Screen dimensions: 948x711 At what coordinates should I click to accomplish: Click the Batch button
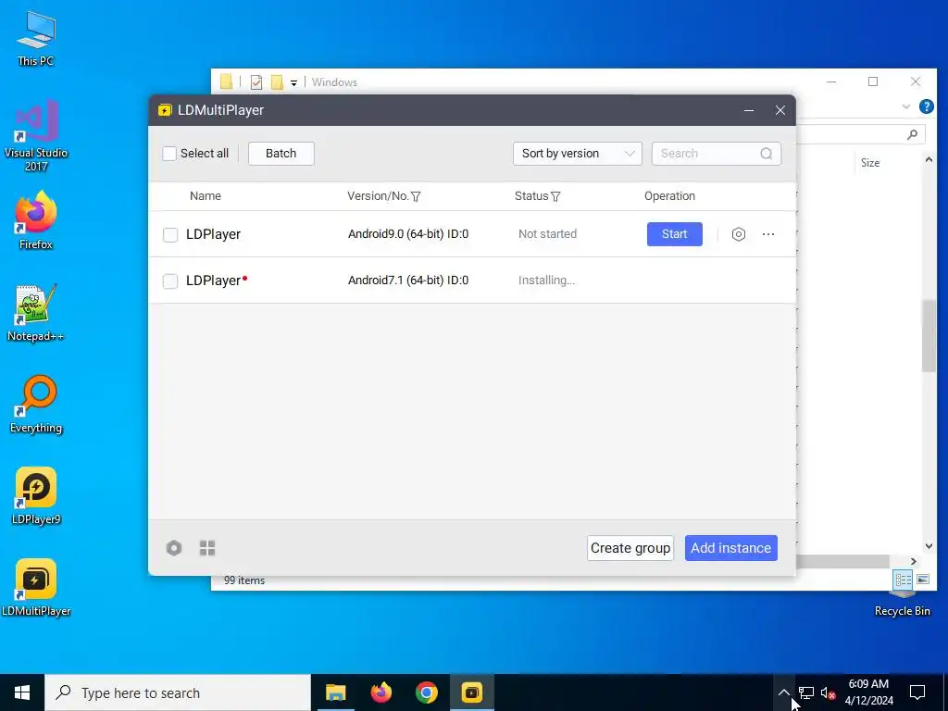(281, 154)
